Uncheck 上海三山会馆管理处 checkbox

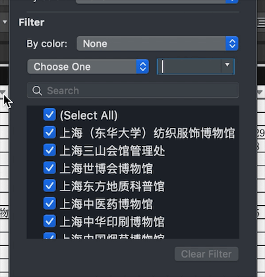coord(49,150)
